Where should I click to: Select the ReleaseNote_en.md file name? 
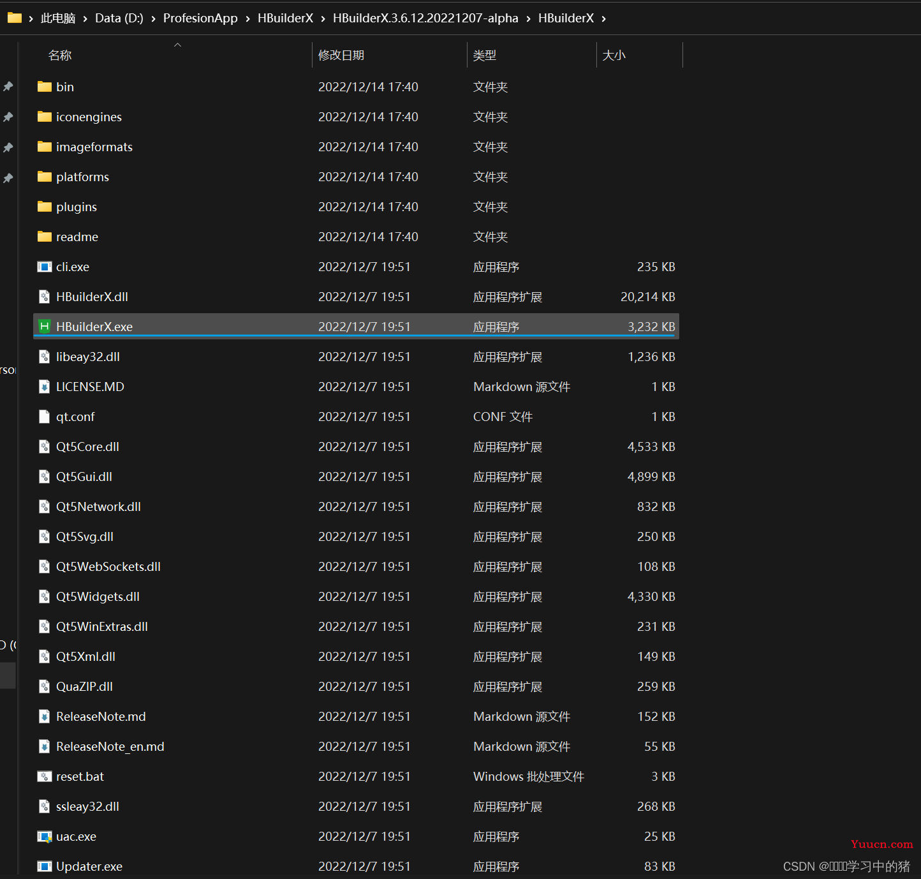(x=110, y=746)
